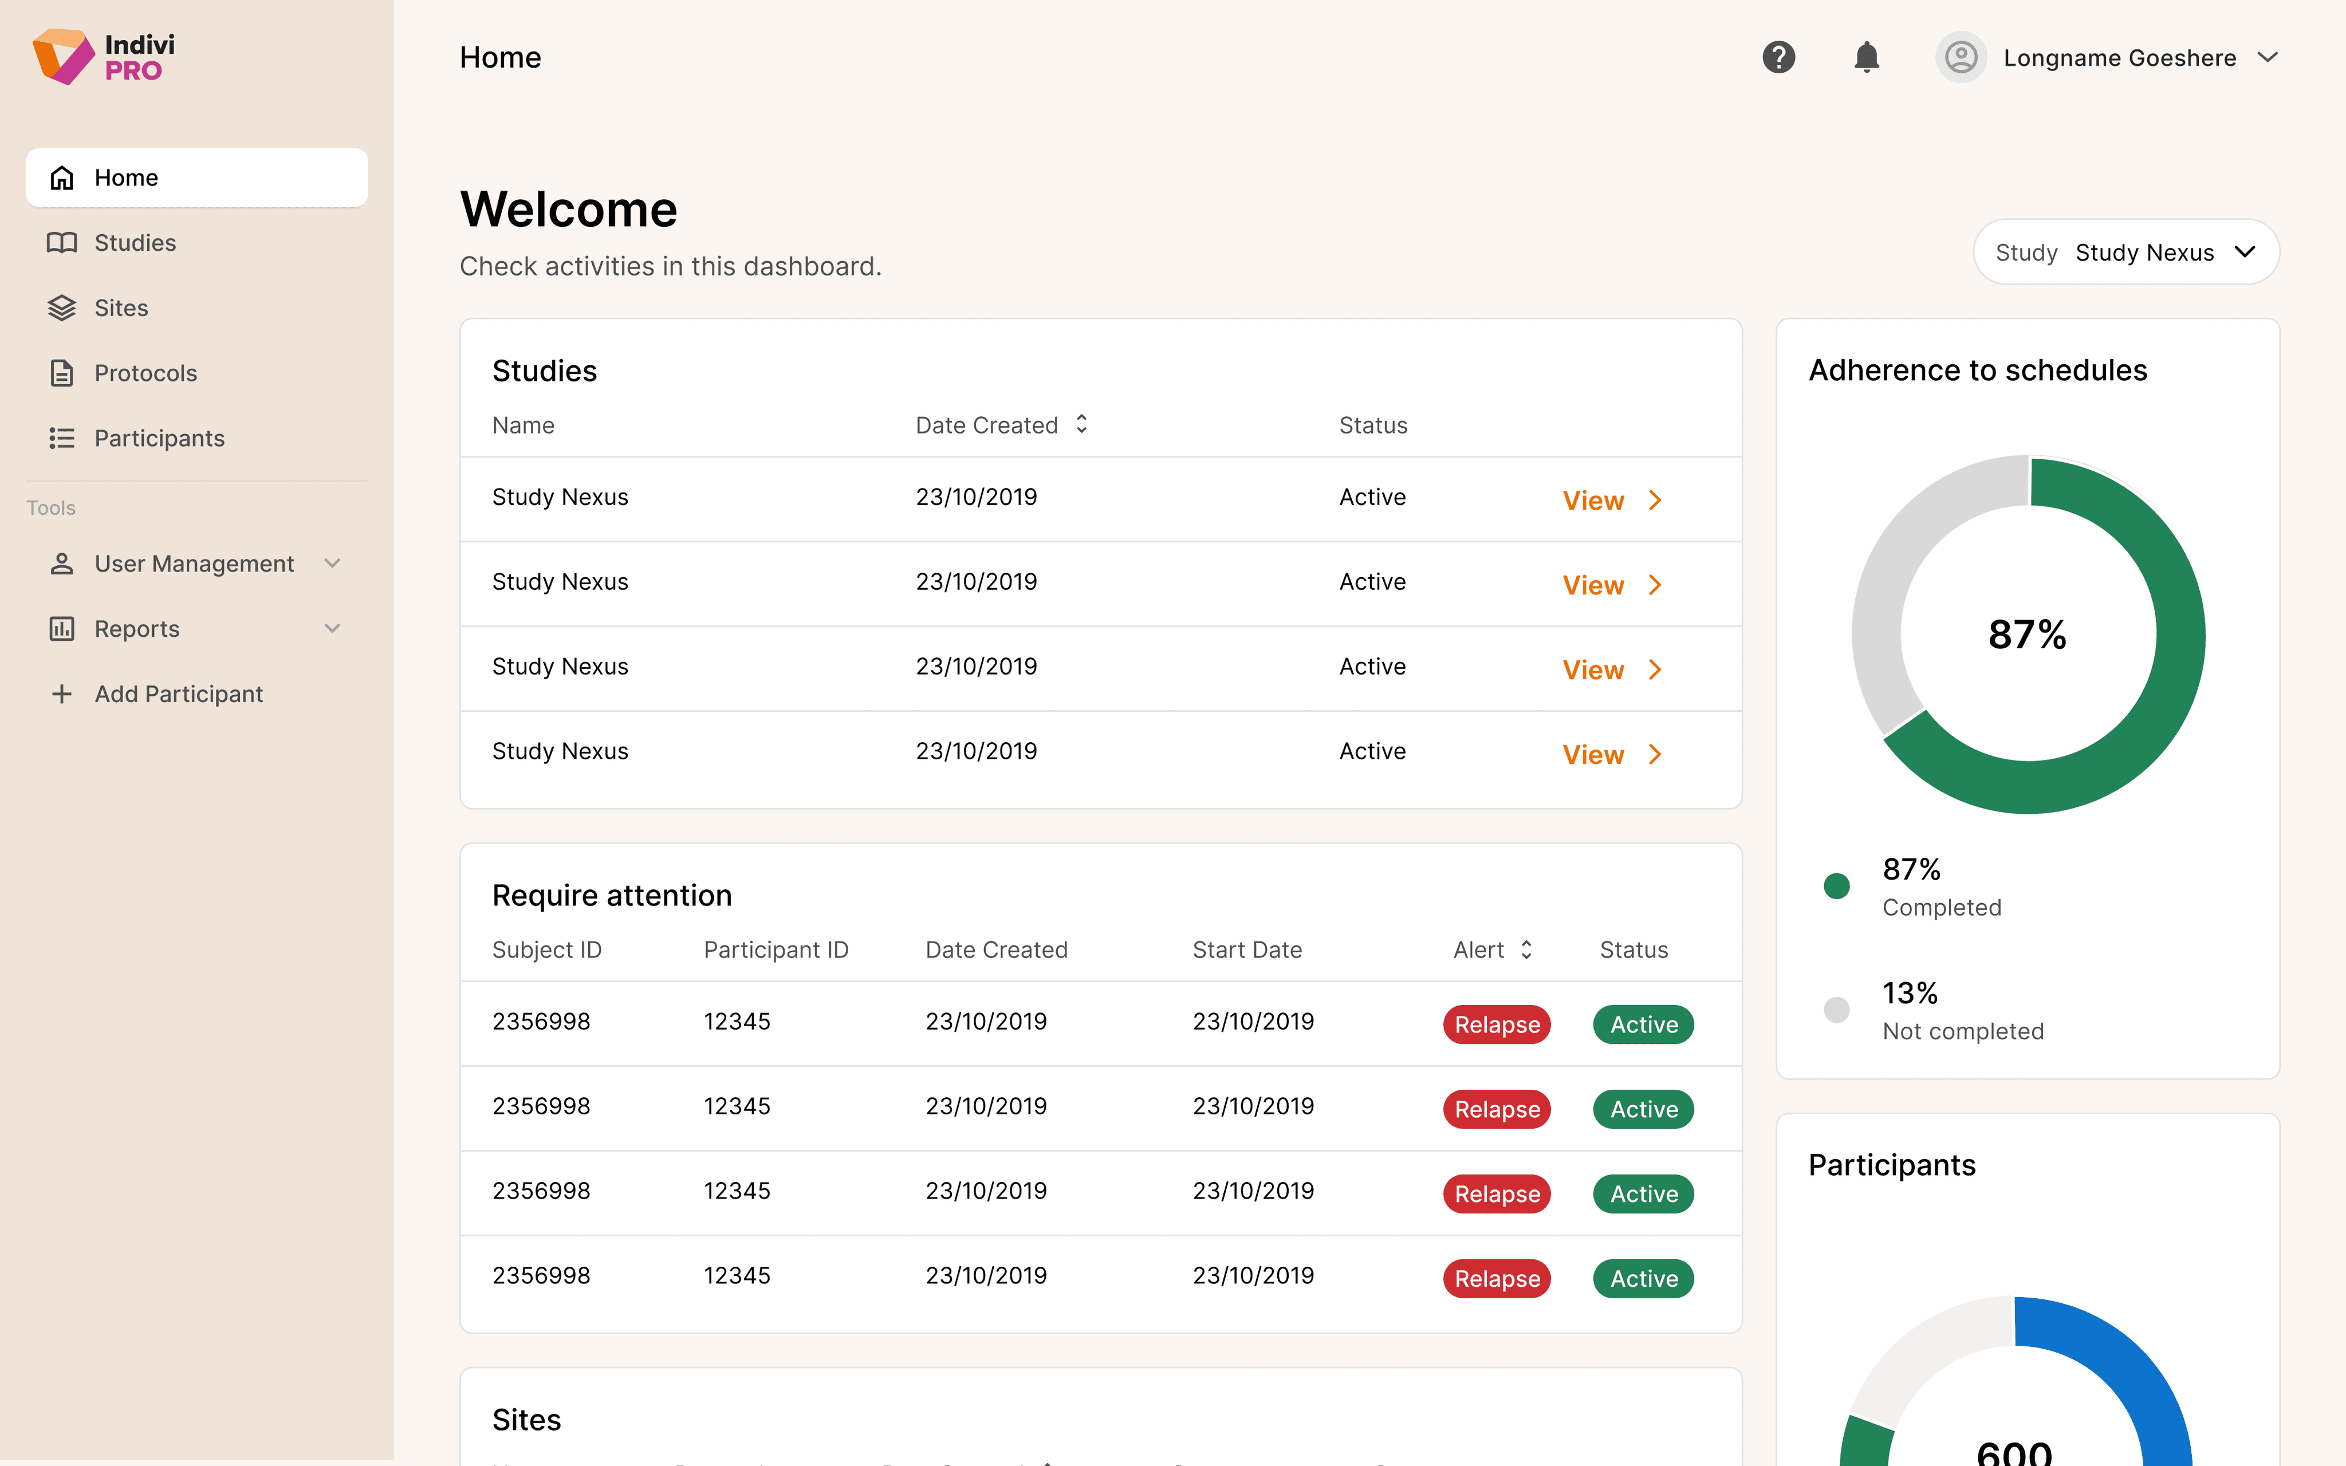Go to Participants in the sidebar

coord(159,438)
